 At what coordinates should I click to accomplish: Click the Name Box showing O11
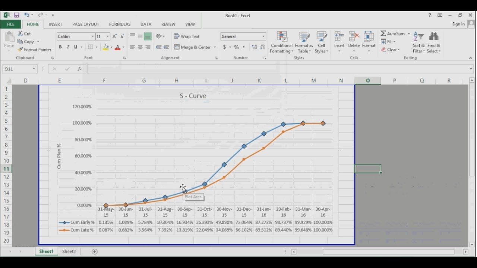(x=19, y=69)
